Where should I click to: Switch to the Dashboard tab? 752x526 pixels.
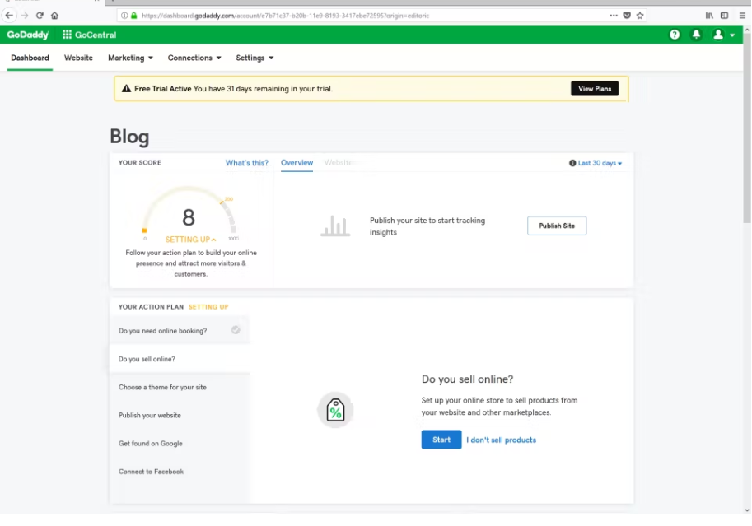30,58
